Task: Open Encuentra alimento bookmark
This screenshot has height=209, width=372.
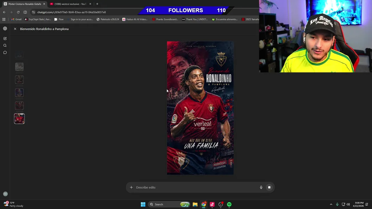Action: pyautogui.click(x=225, y=19)
